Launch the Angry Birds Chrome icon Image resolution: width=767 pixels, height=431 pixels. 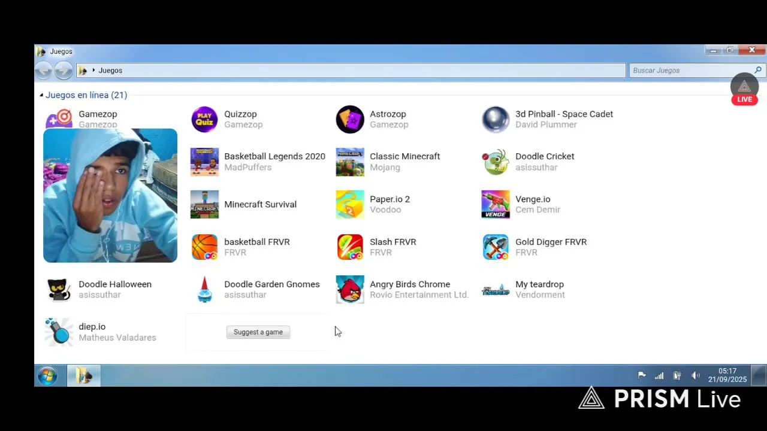click(350, 290)
